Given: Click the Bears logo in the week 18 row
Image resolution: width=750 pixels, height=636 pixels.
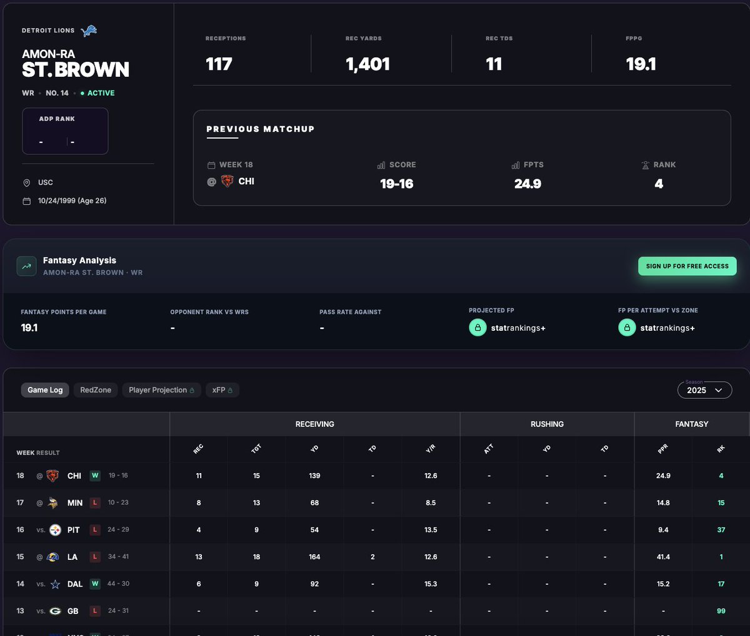Looking at the screenshot, I should coord(52,476).
